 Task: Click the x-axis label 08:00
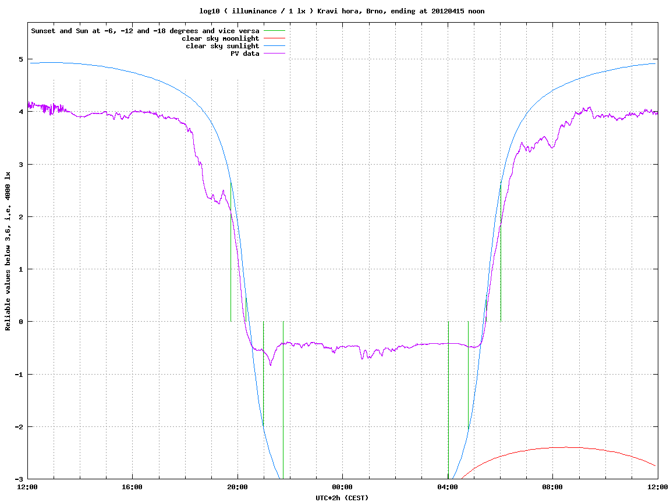[553, 487]
